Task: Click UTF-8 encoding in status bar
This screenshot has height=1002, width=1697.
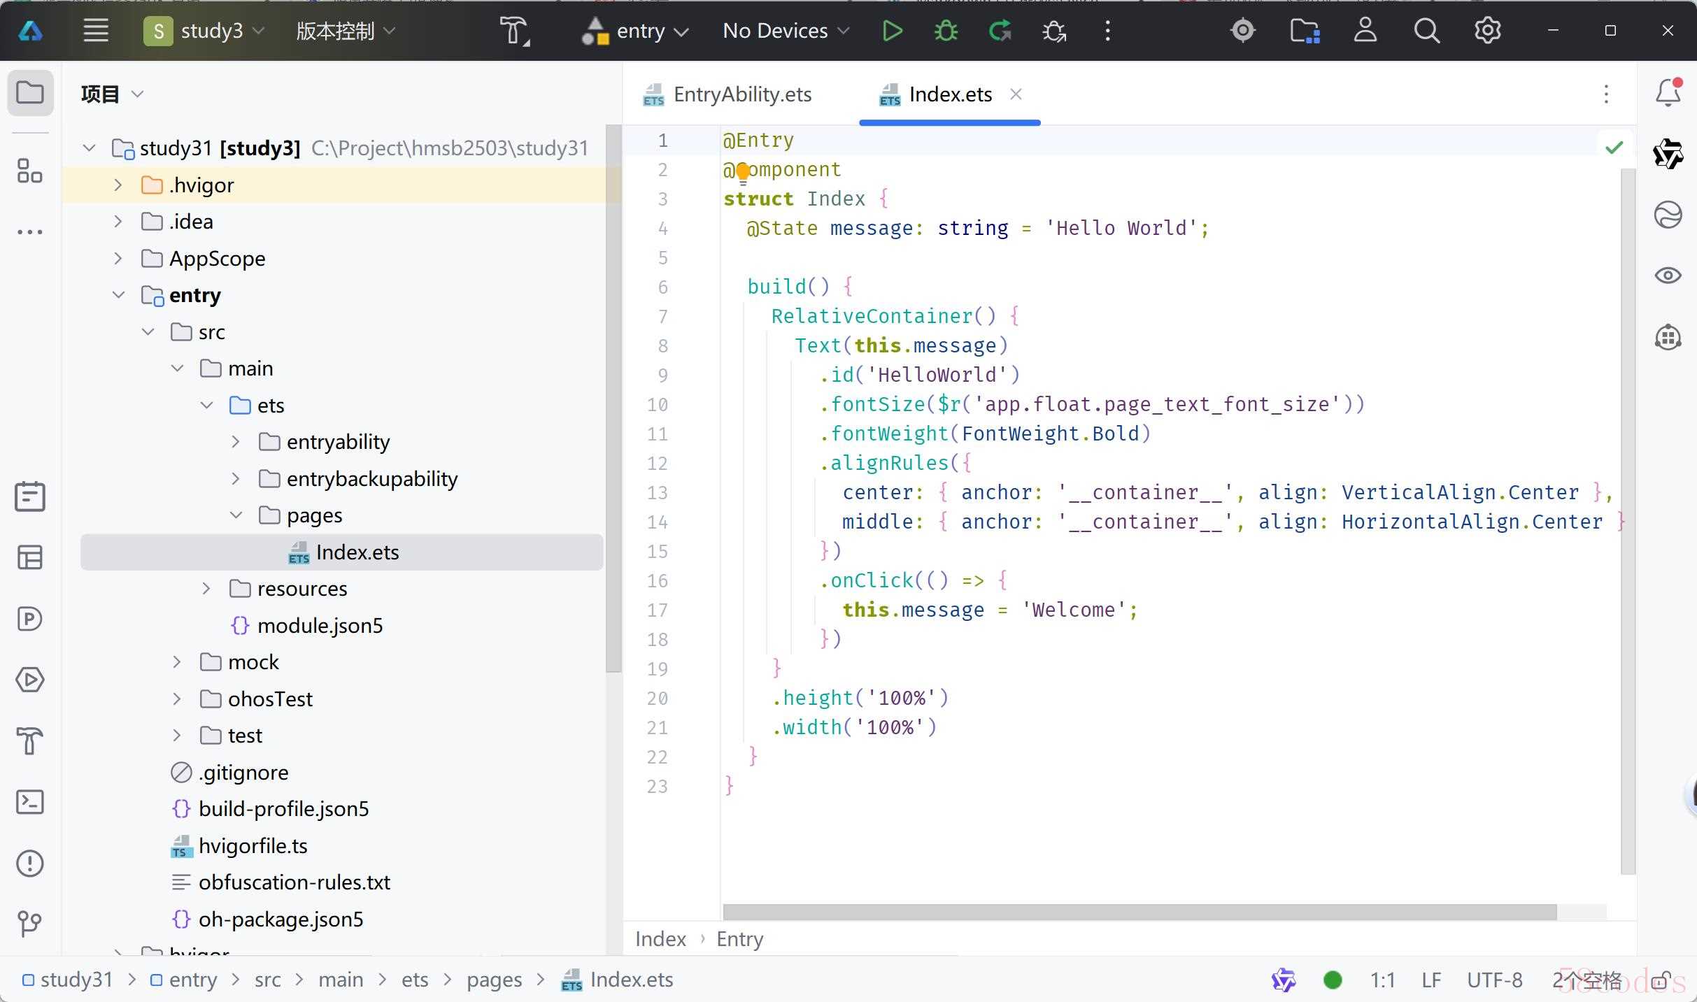Action: point(1494,980)
